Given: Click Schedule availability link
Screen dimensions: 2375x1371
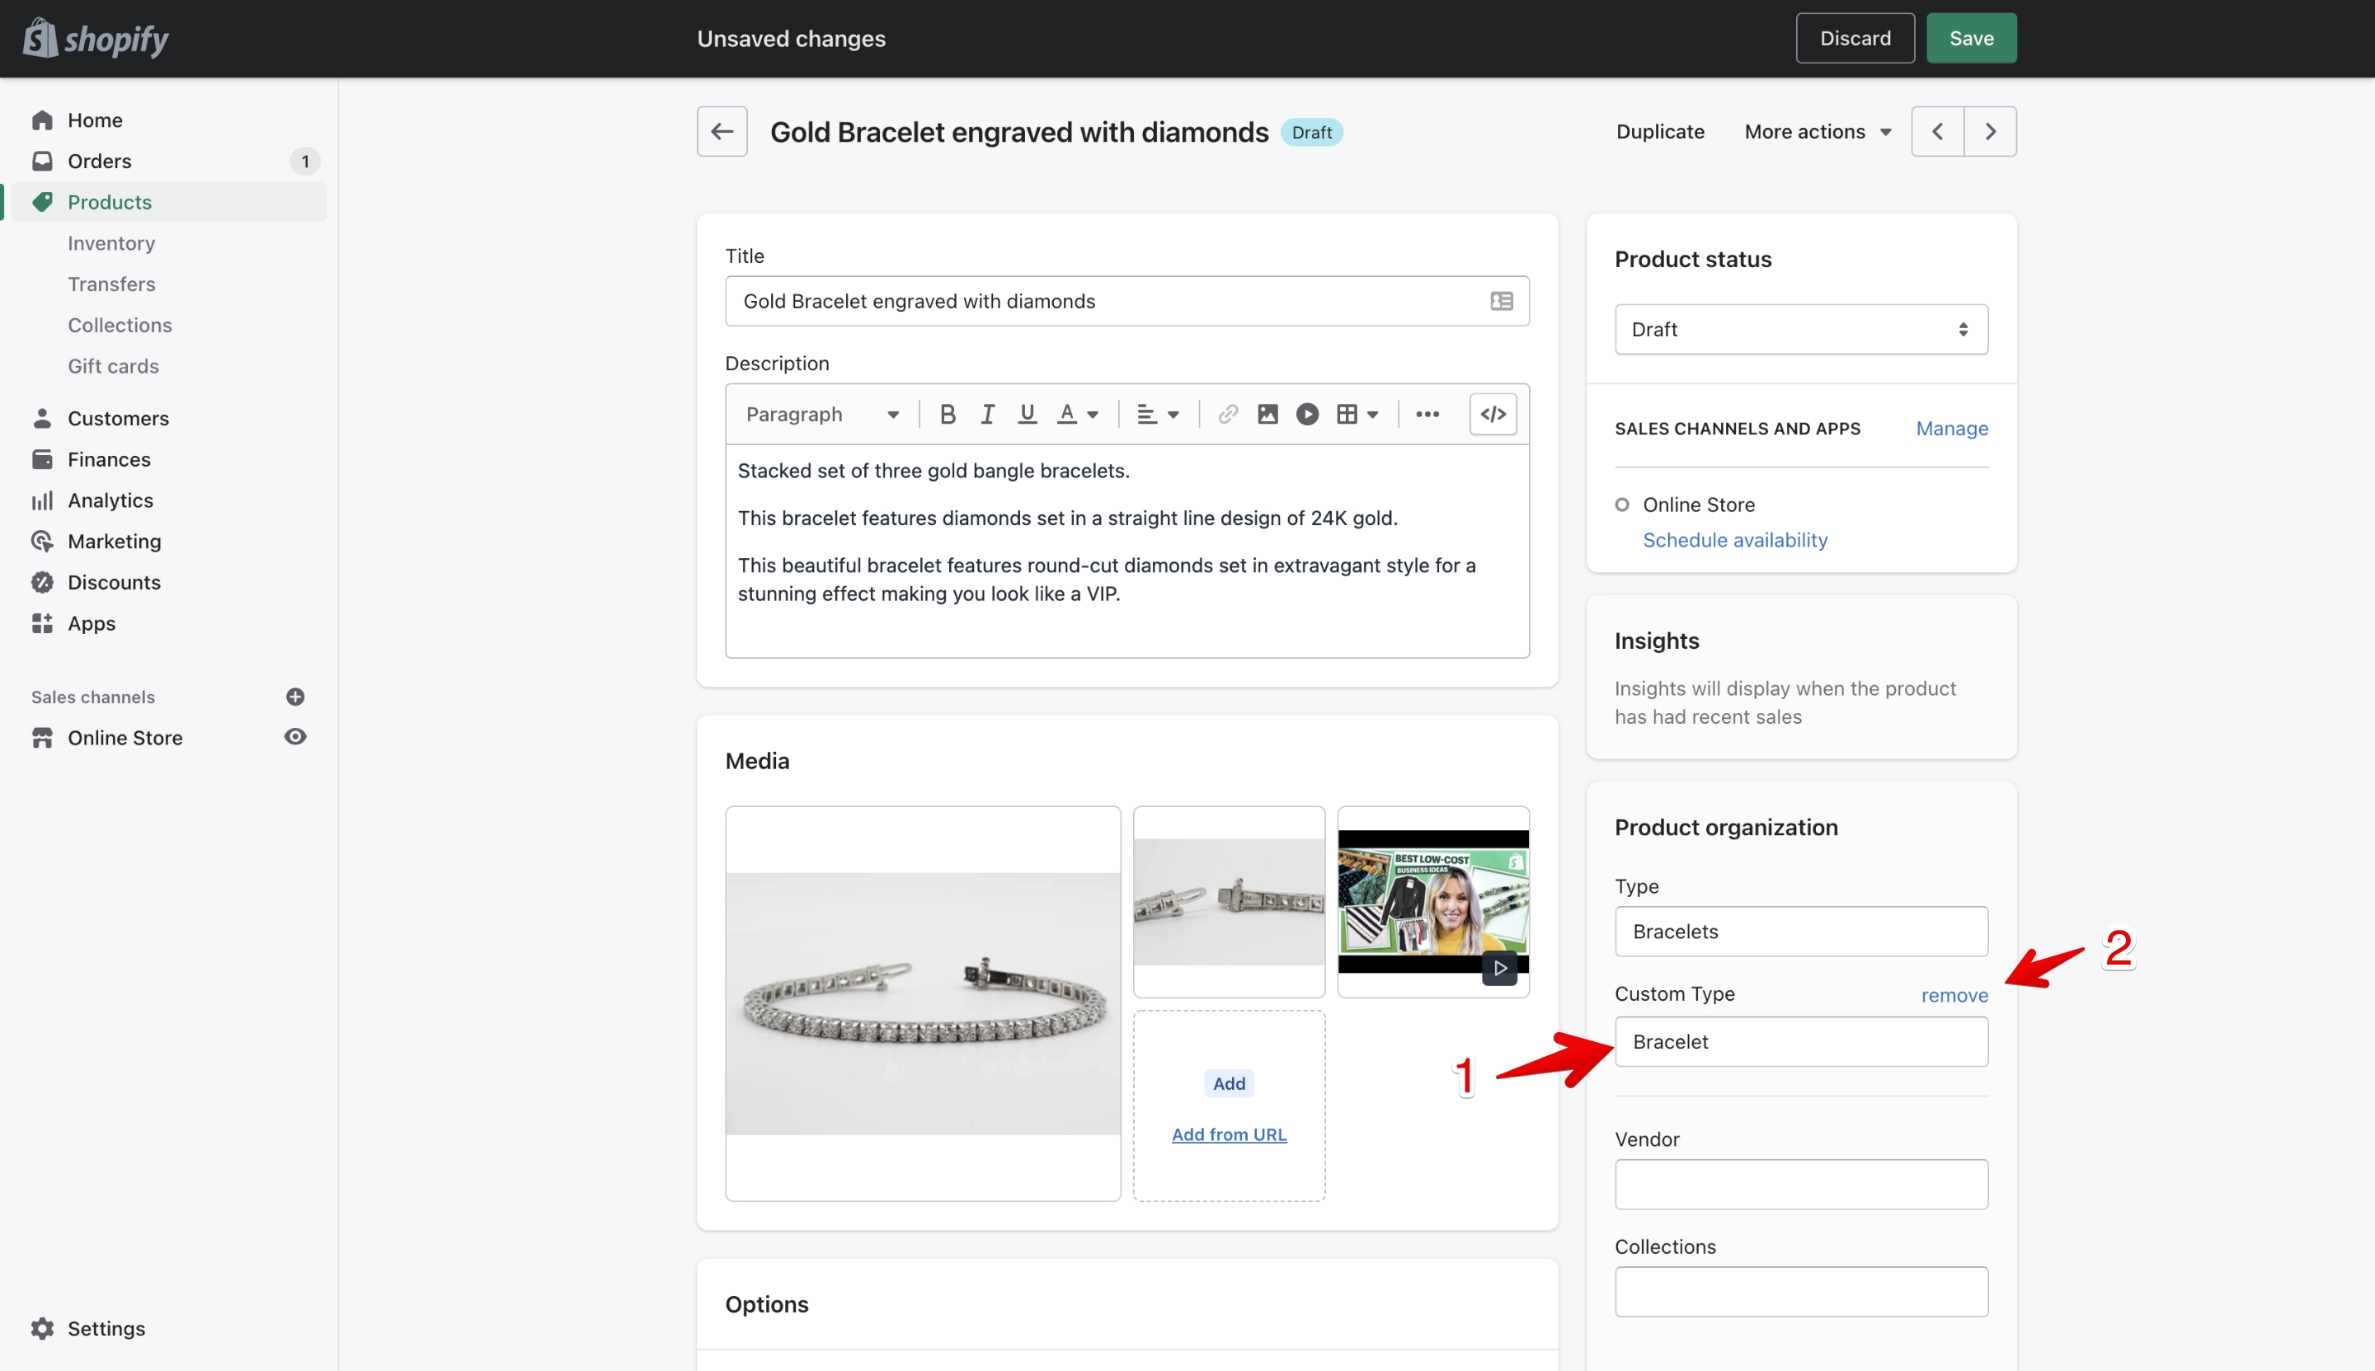Looking at the screenshot, I should pos(1734,539).
